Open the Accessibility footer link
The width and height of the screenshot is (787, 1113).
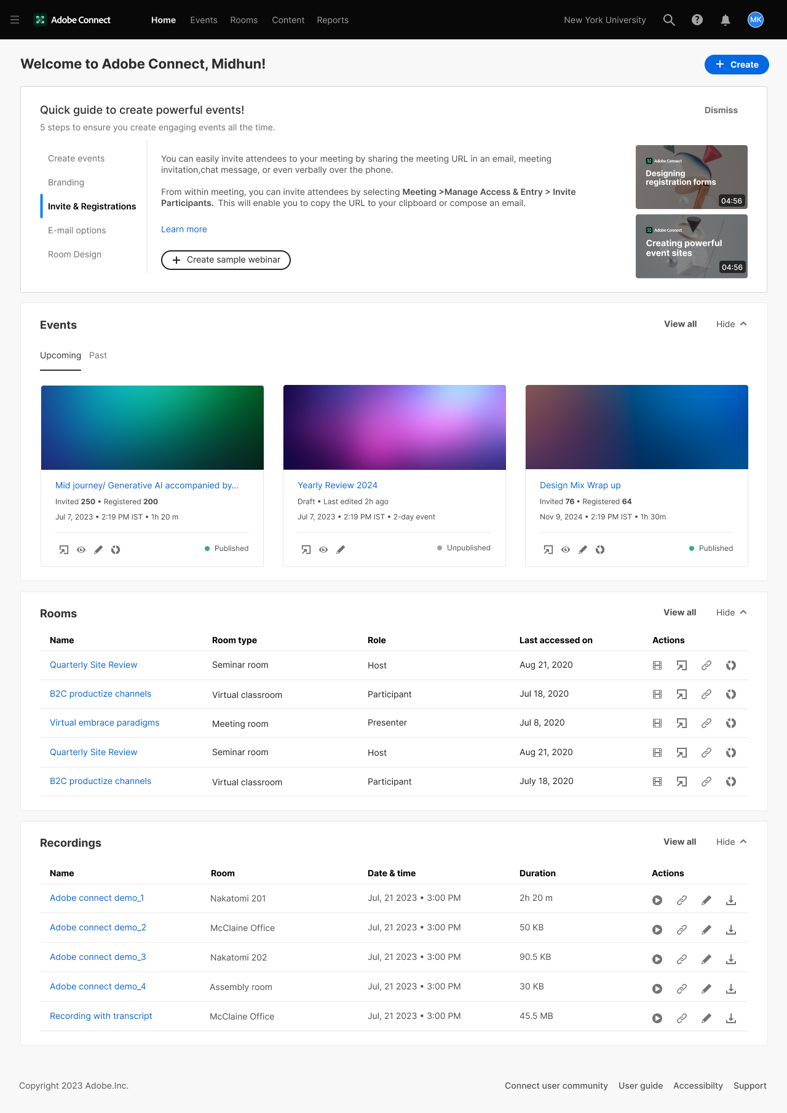698,1086
